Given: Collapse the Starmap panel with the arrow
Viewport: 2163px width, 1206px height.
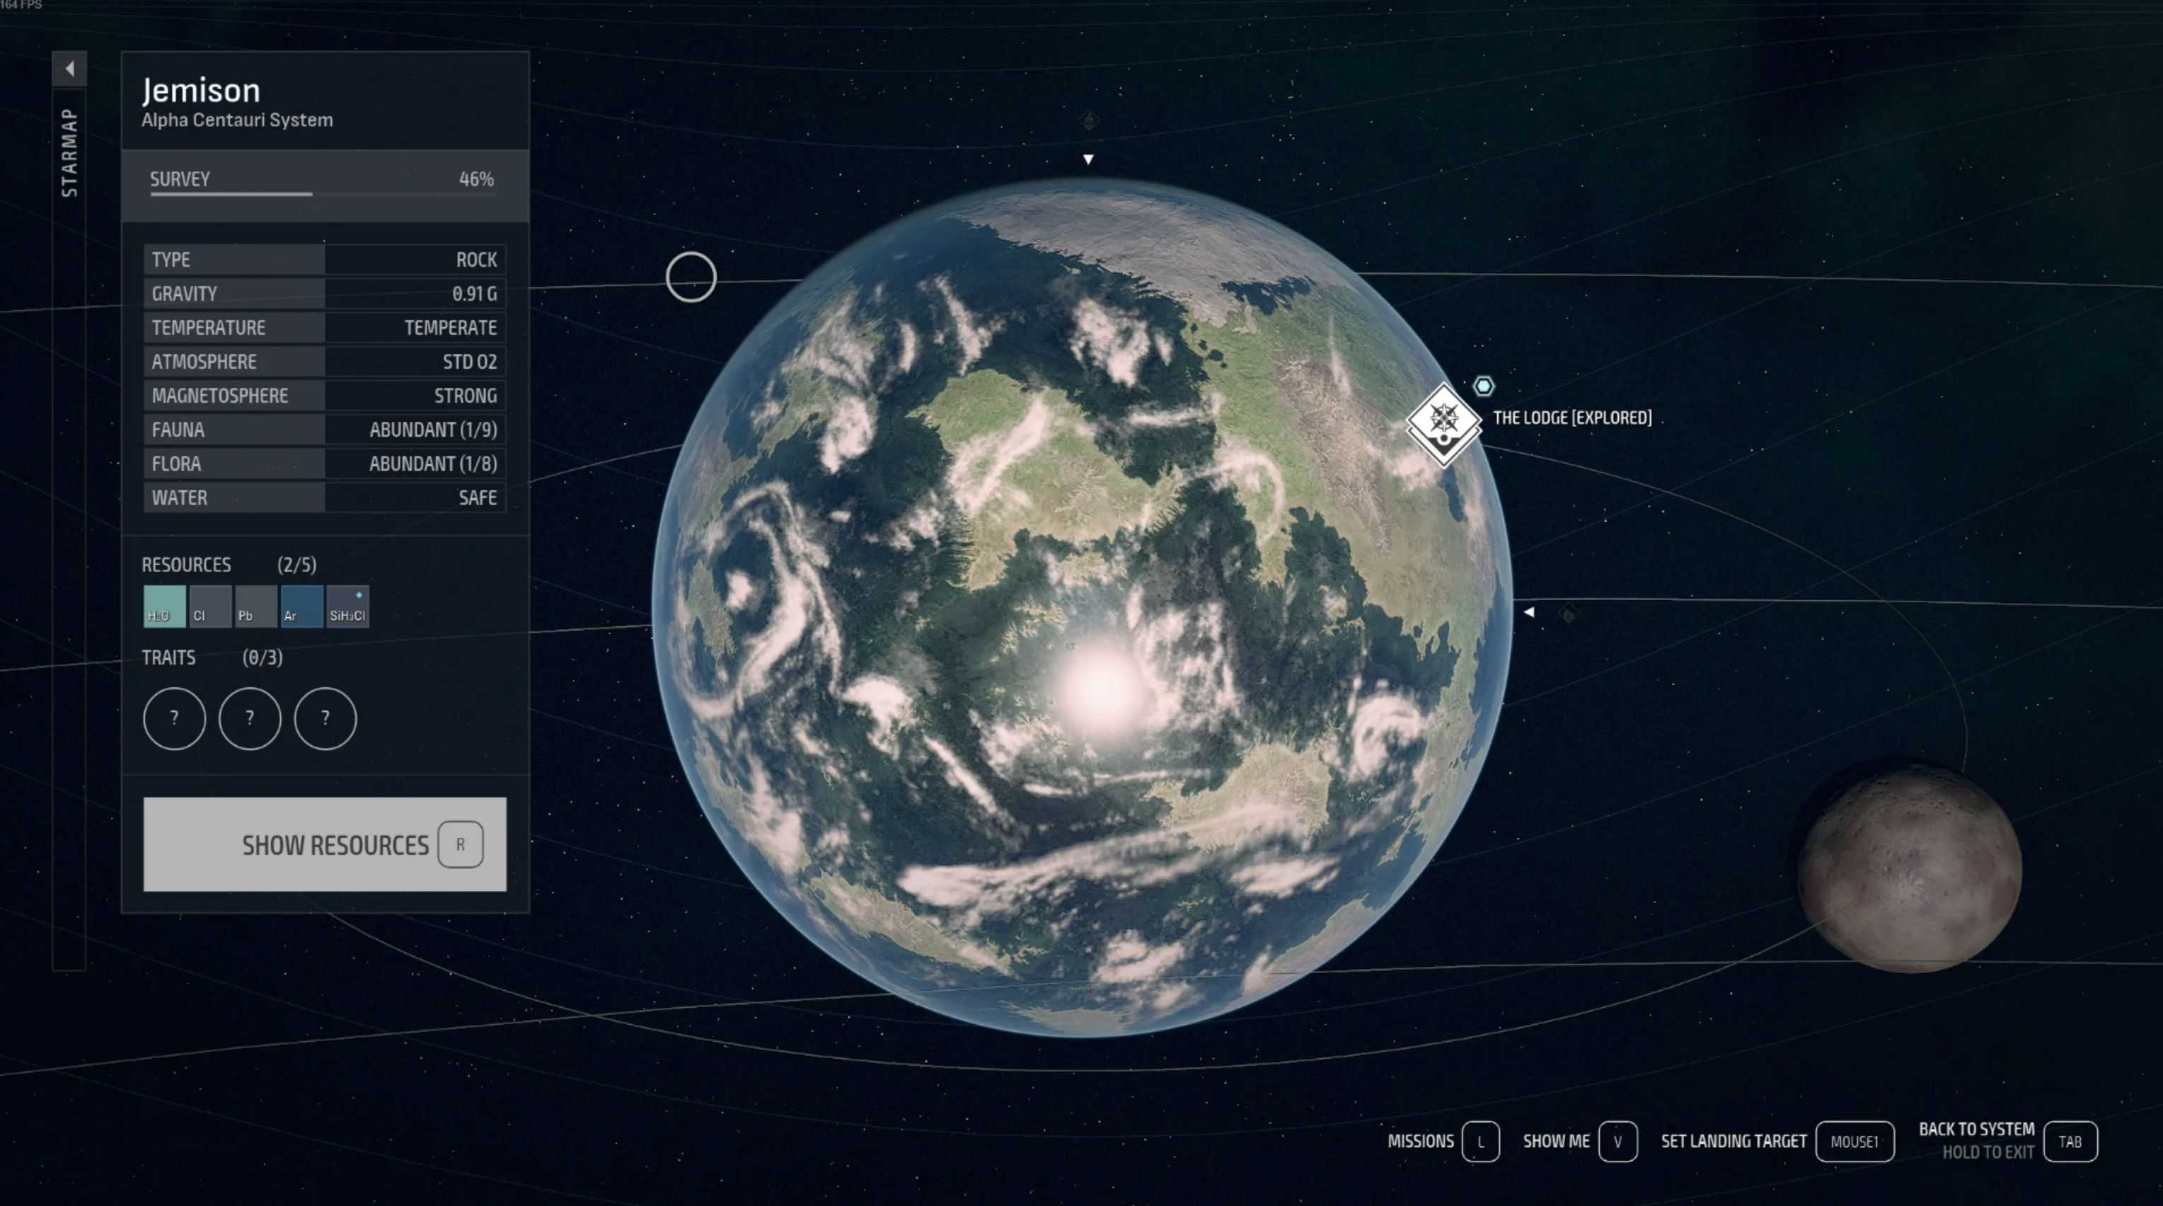Looking at the screenshot, I should pos(69,69).
